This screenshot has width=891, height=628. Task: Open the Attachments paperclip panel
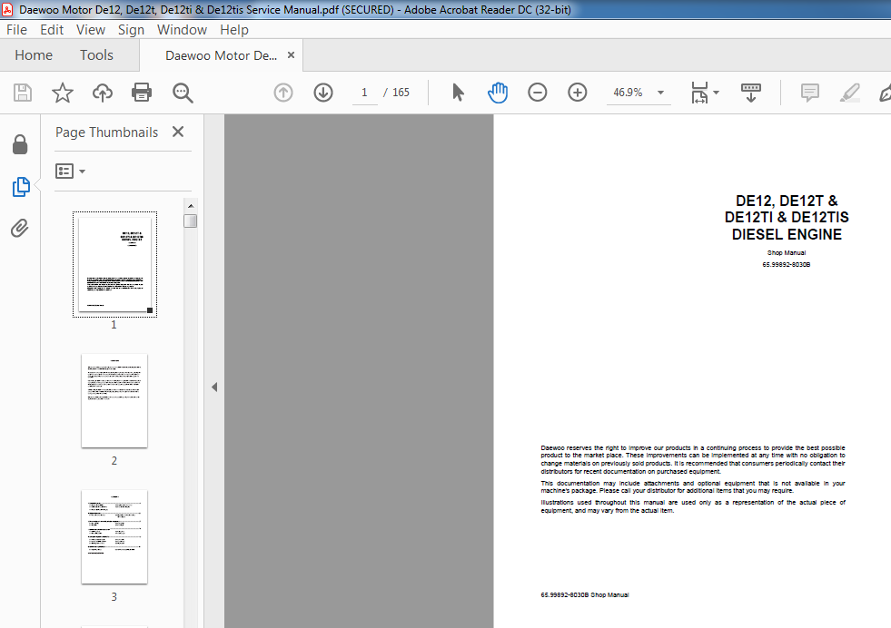pos(20,229)
